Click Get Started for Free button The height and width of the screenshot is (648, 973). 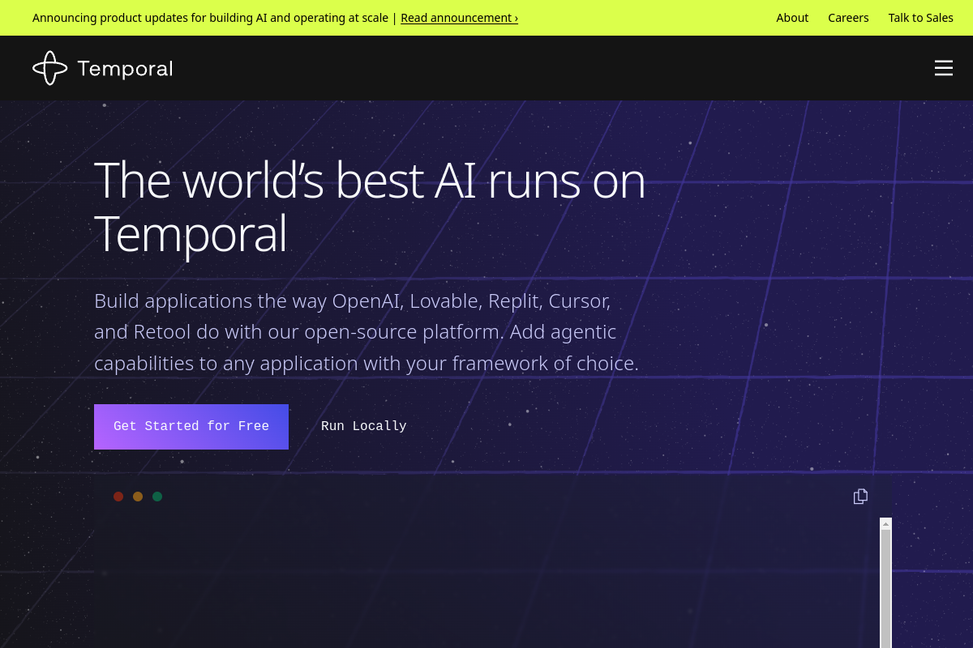[191, 427]
